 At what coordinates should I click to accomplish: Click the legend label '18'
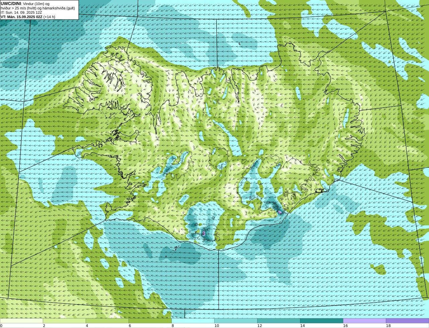pos(388,326)
